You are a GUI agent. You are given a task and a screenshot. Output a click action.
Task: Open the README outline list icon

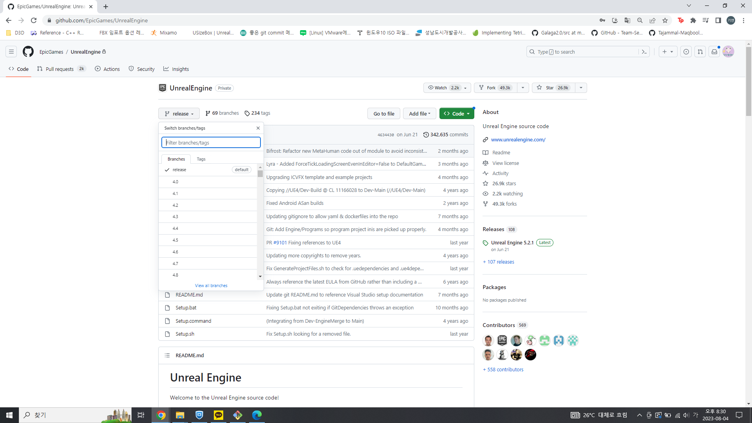pos(167,355)
